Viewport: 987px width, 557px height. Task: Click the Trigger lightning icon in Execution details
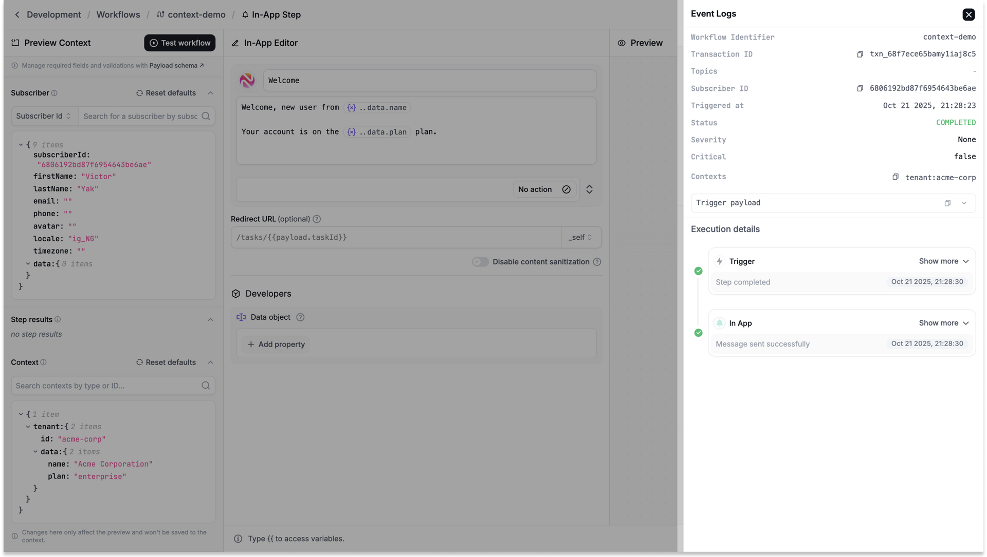click(719, 261)
